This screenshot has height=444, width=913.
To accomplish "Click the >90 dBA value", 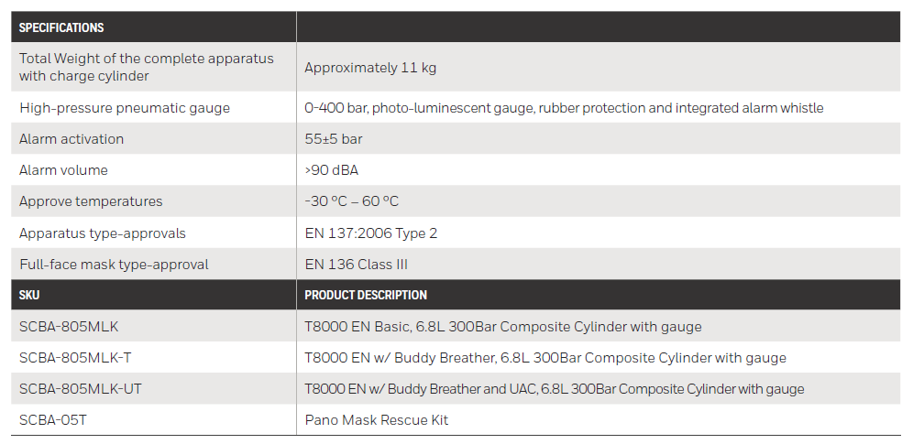I will [334, 170].
